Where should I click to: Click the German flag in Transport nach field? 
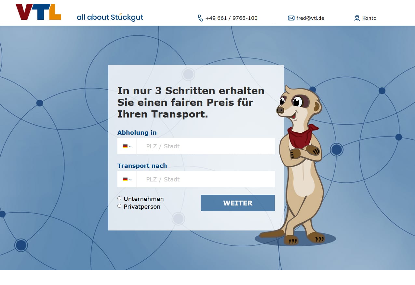125,180
